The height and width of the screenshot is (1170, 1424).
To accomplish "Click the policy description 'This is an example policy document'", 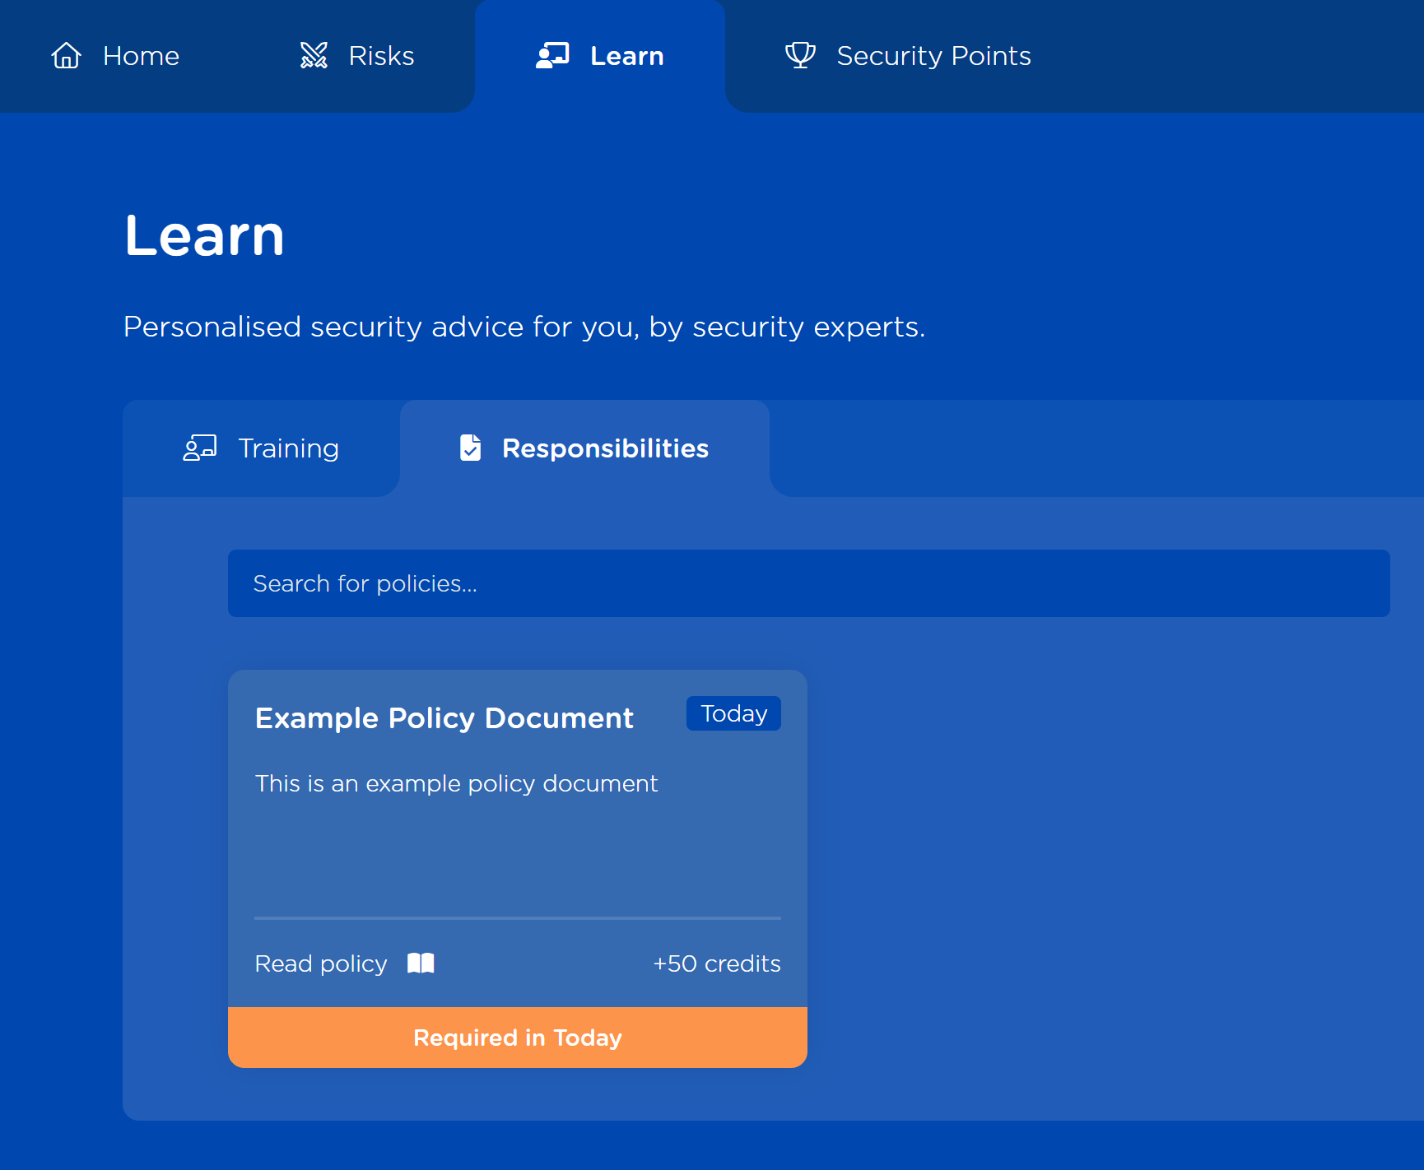I will point(456,783).
